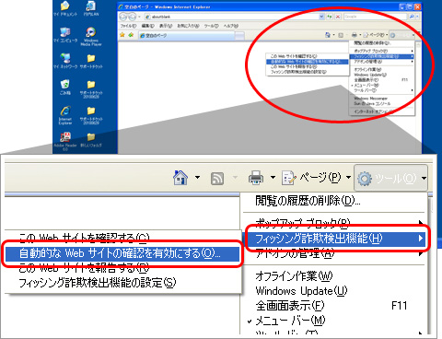Click the Favorites Center star icon
The image size is (442, 339).
coord(122,35)
